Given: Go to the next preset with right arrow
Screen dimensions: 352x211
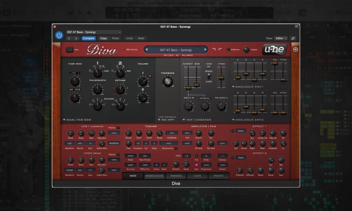Looking at the screenshot, I should tap(76, 38).
